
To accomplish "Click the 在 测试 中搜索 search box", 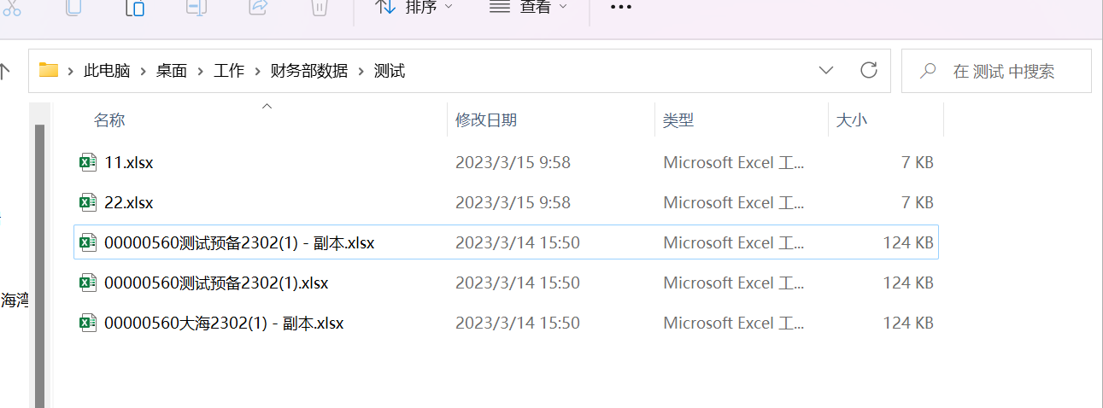I will tap(996, 71).
